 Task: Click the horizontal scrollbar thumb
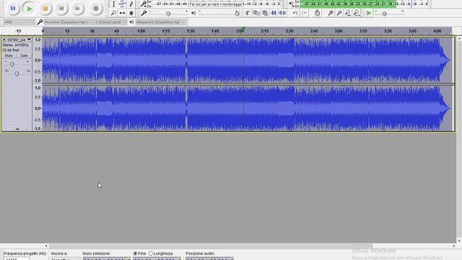pyautogui.click(x=211, y=246)
